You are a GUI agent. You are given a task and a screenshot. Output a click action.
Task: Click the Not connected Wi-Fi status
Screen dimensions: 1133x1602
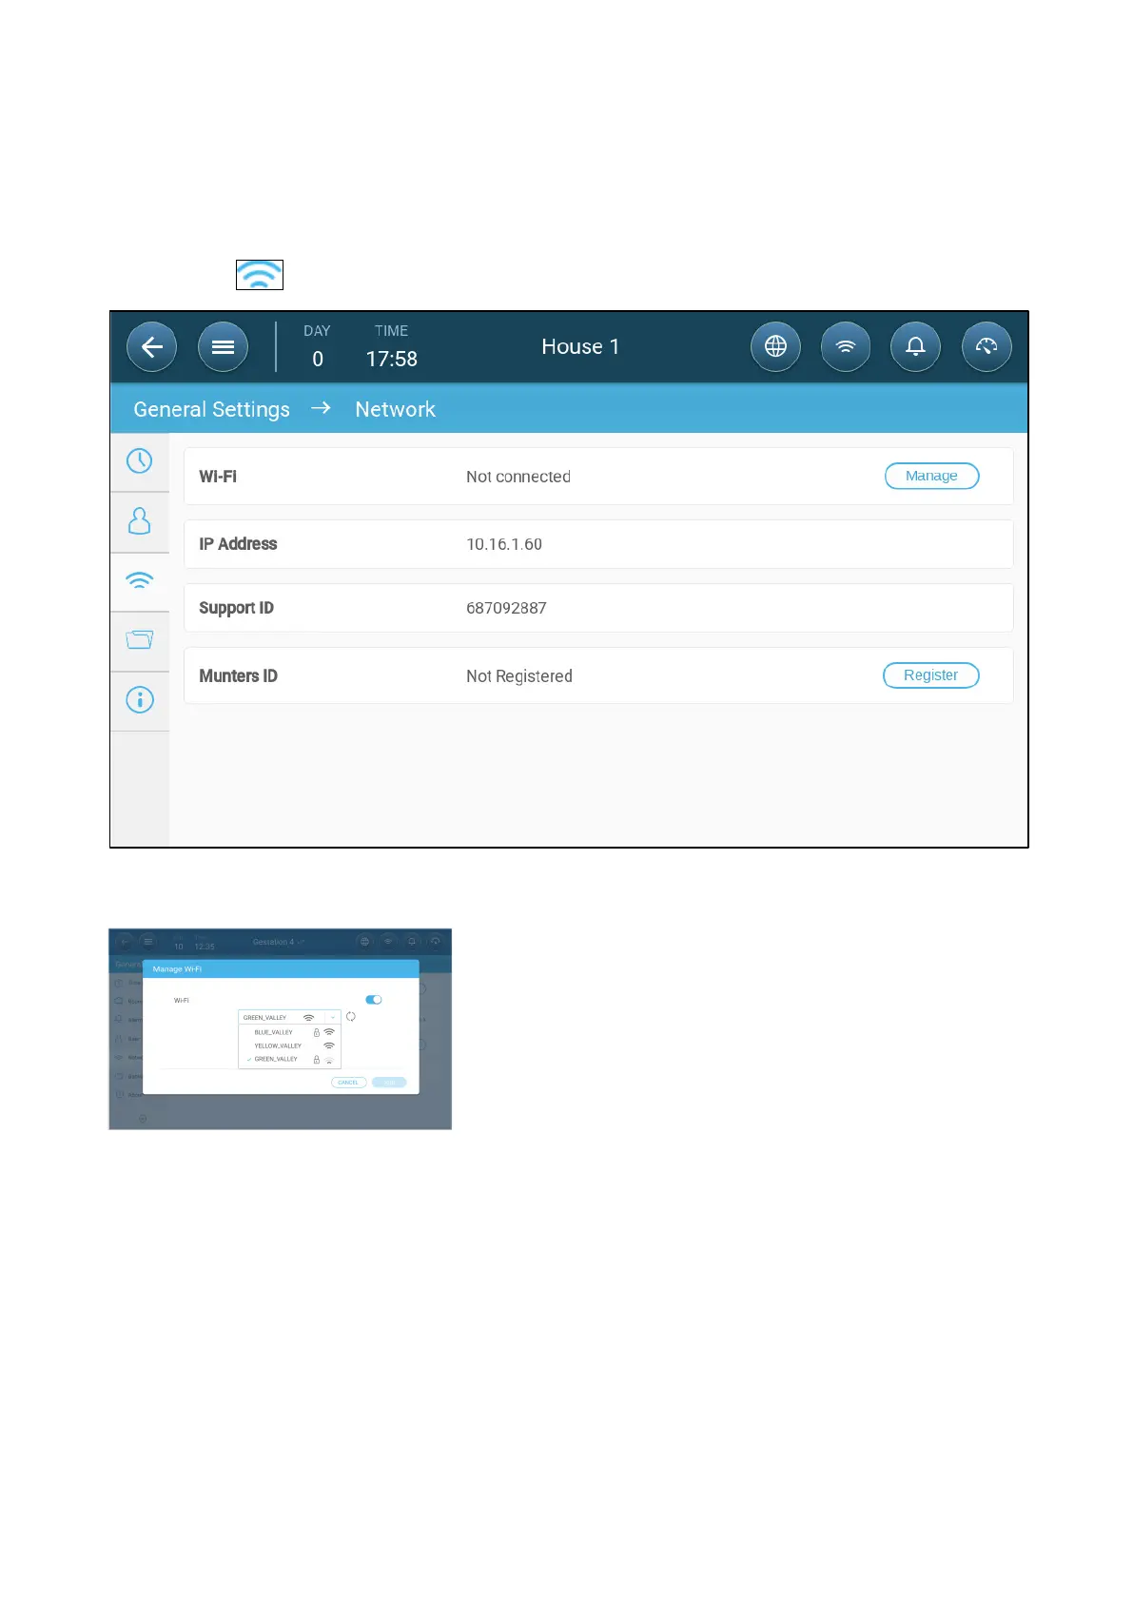[518, 477]
